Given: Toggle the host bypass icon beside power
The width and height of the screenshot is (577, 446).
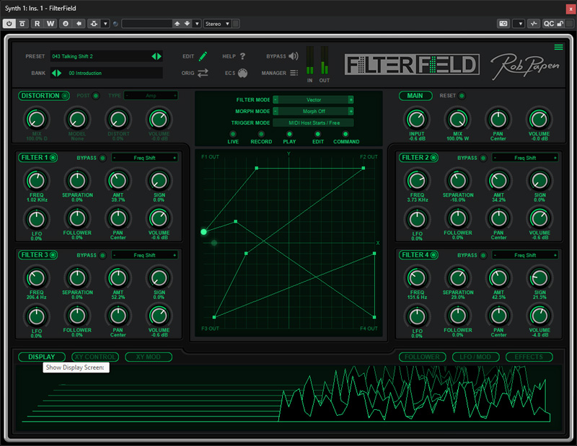Looking at the screenshot, I should pos(22,24).
